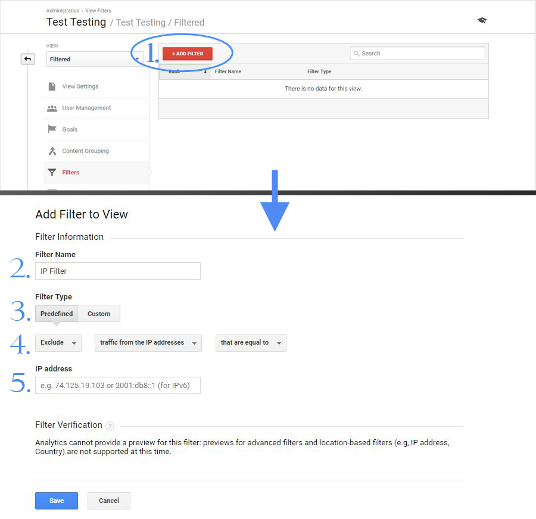This screenshot has width=536, height=519.
Task: Open the Filter Verification help question mark
Action: coord(110,426)
